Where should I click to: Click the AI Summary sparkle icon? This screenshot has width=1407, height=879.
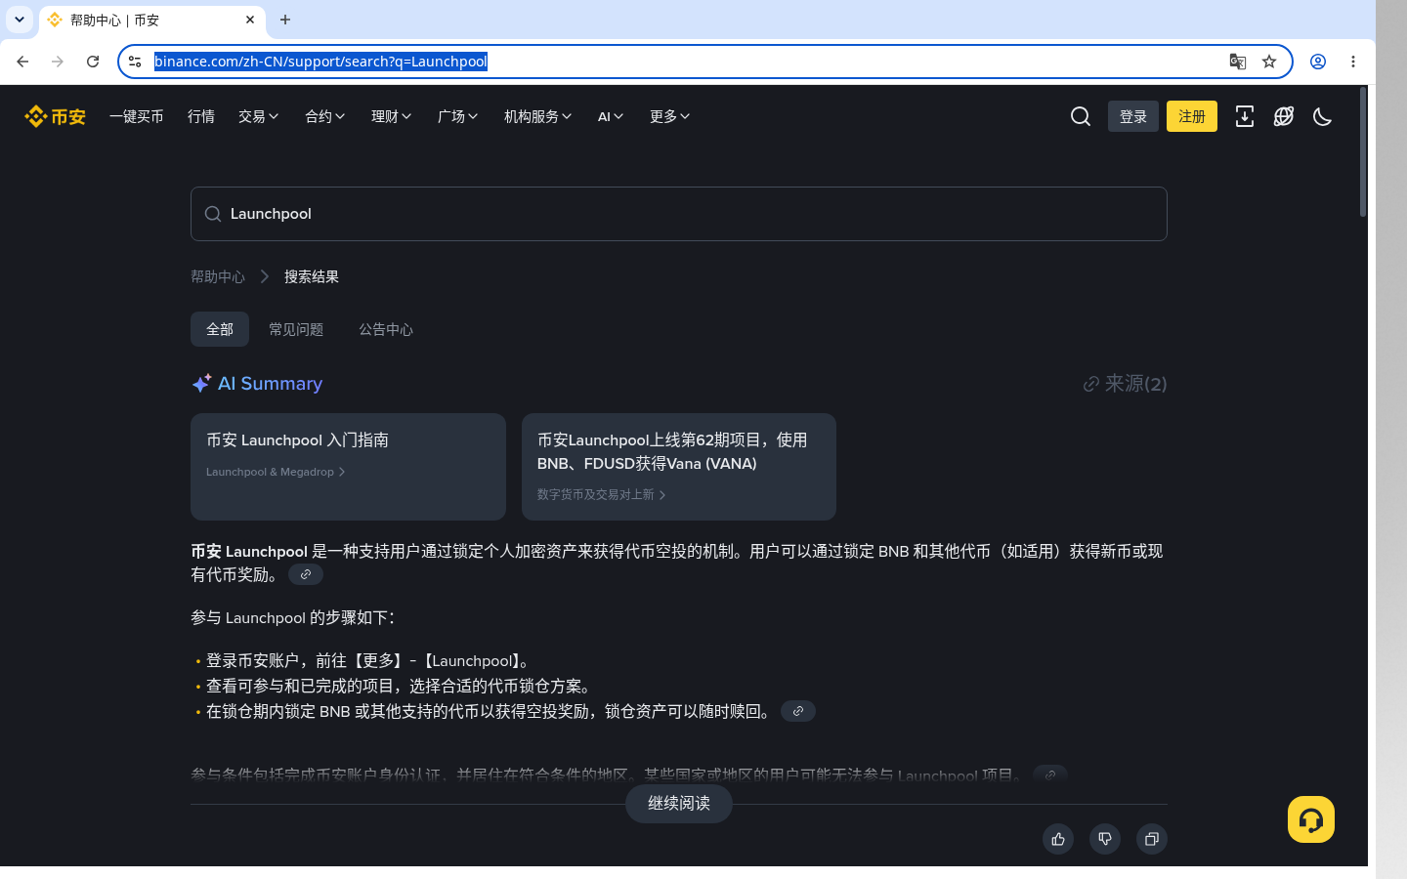pyautogui.click(x=201, y=384)
